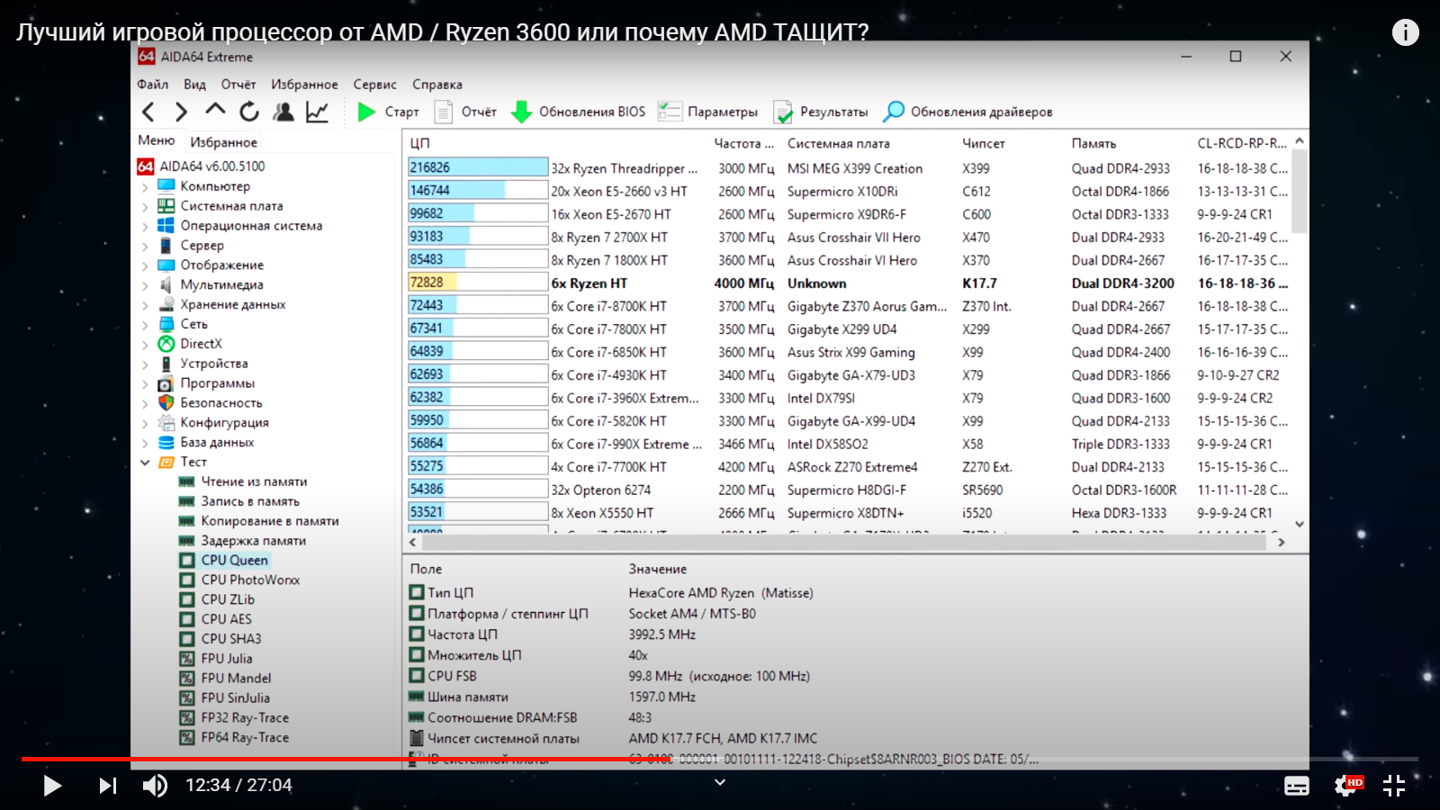Image resolution: width=1440 pixels, height=810 pixels.
Task: Open the Задержка памяти test
Action: (243, 541)
